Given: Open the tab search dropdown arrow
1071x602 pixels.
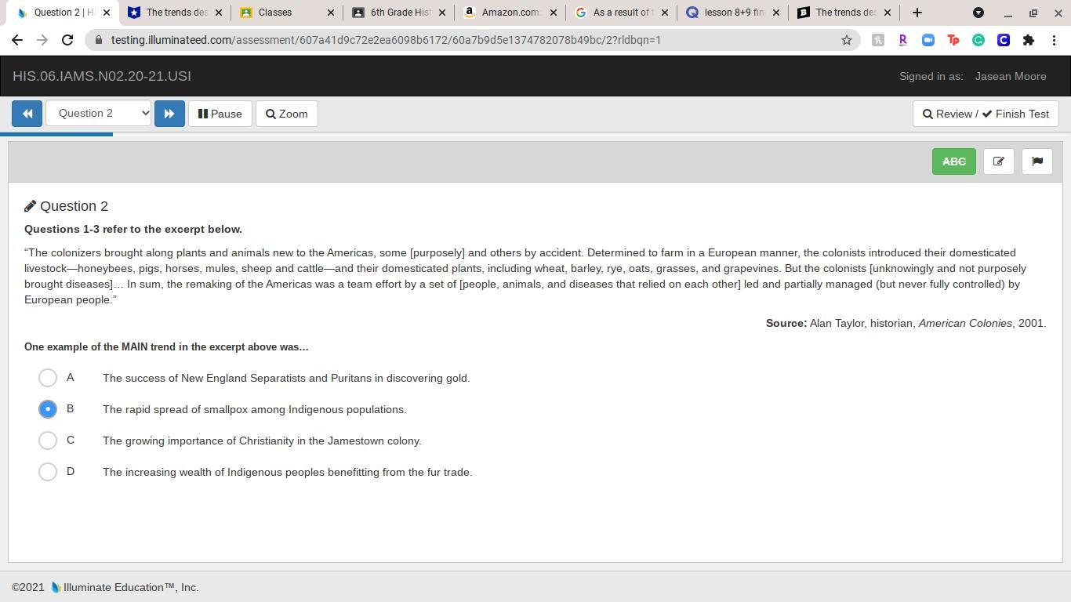Looking at the screenshot, I should [978, 13].
